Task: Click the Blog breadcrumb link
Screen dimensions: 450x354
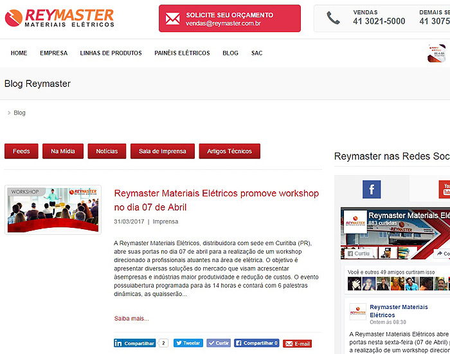Action: tap(19, 113)
